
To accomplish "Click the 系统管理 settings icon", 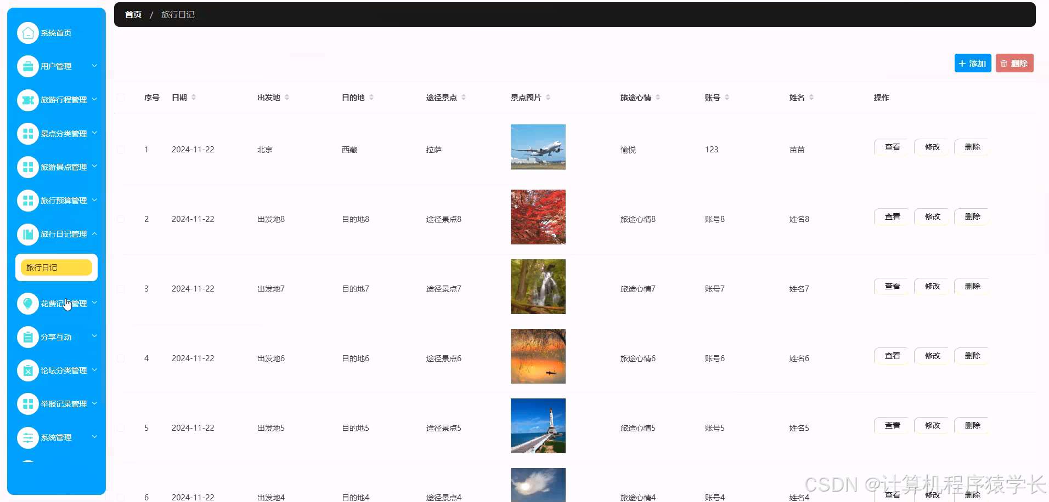I will (x=28, y=437).
